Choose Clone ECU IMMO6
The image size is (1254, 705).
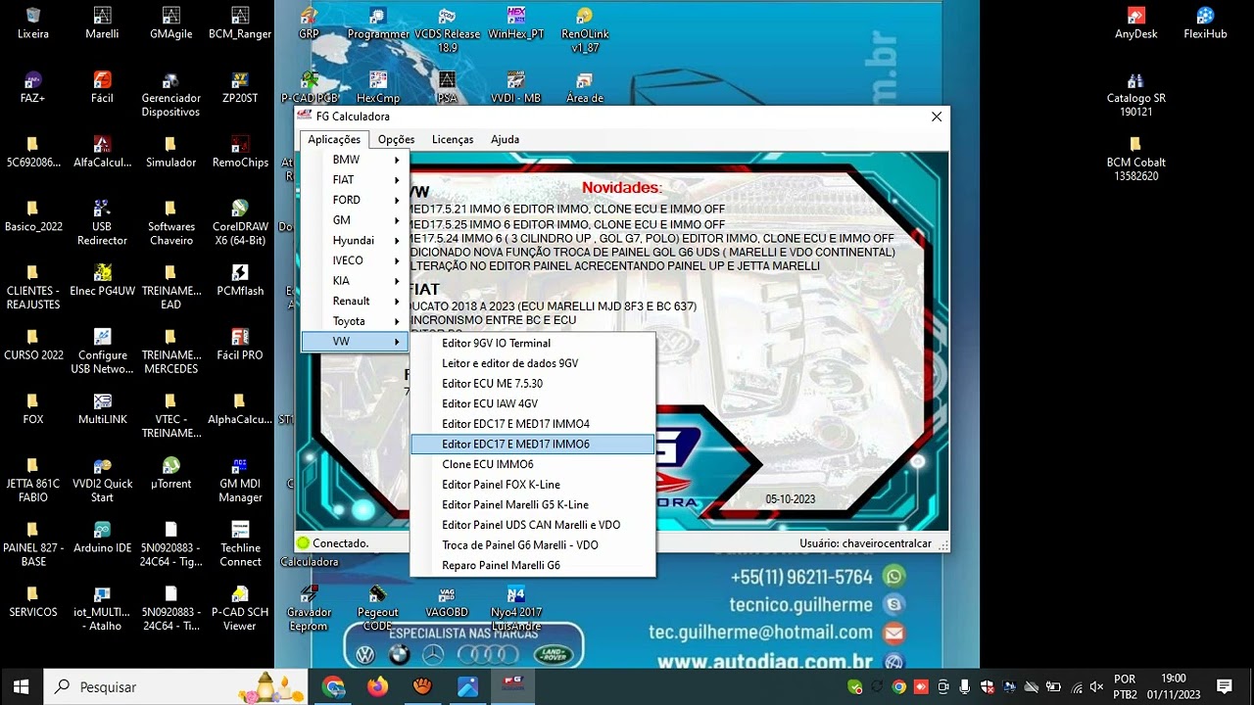[x=533, y=464]
